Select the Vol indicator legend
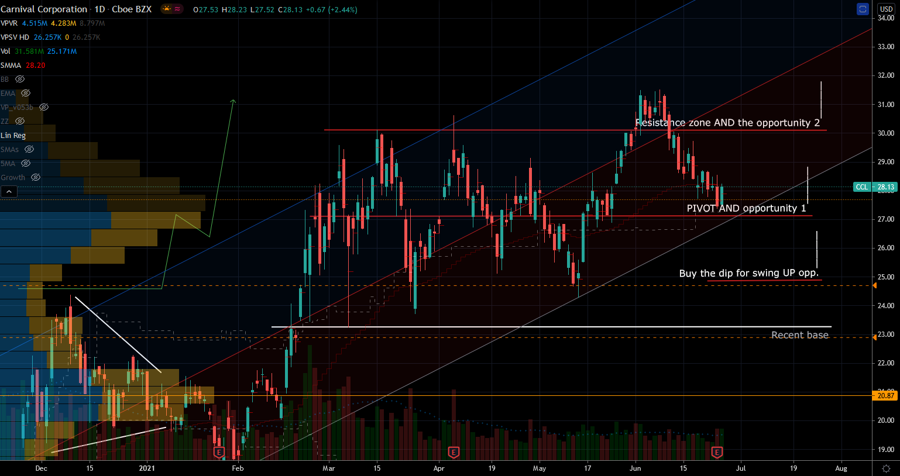Viewport: 900px width, 476px height. pos(5,51)
